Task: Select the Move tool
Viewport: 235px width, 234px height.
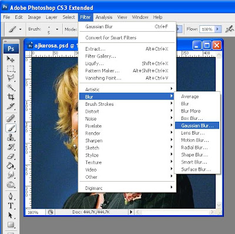Action: (x=11, y=59)
